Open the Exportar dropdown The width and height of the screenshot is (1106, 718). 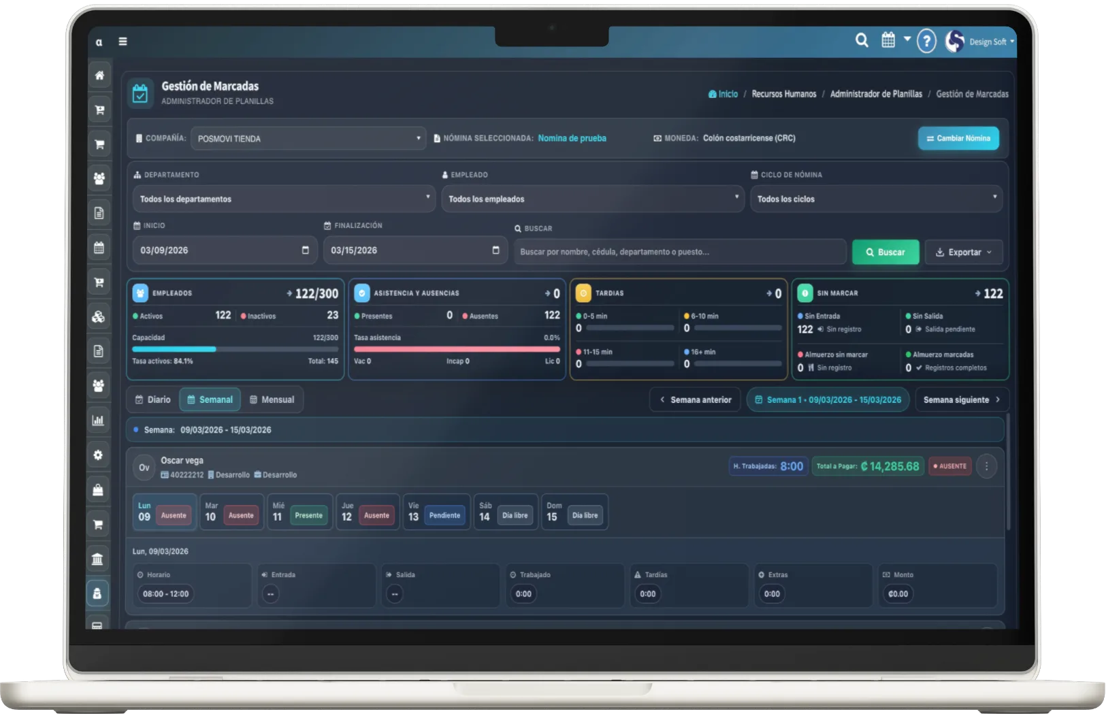click(963, 252)
